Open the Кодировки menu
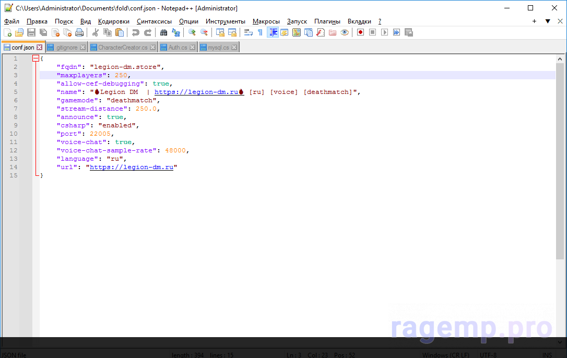567x358 pixels. [113, 21]
